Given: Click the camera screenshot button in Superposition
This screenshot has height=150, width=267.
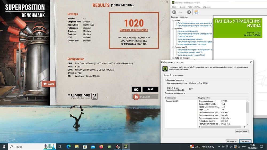Looking at the screenshot, I should pyautogui.click(x=136, y=89).
